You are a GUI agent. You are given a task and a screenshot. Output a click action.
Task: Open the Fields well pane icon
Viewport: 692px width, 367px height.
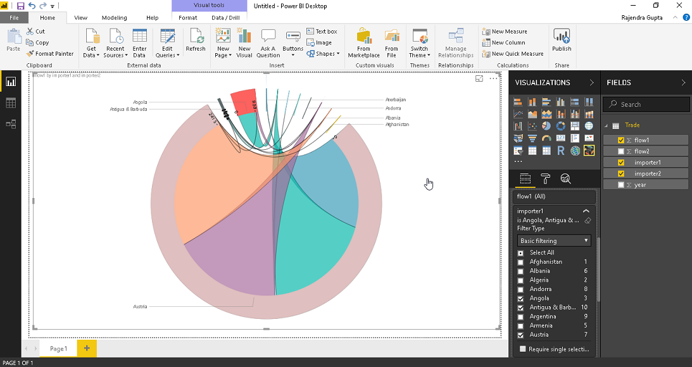coord(525,178)
